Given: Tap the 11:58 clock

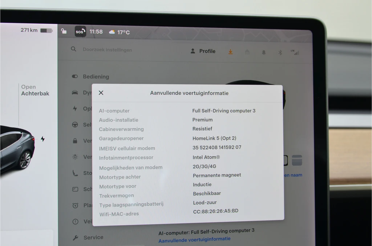Looking at the screenshot, I should pyautogui.click(x=96, y=32).
